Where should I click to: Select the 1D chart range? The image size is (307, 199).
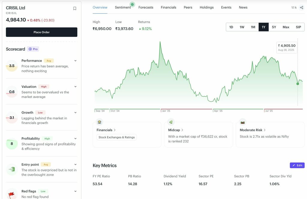[x=231, y=27]
